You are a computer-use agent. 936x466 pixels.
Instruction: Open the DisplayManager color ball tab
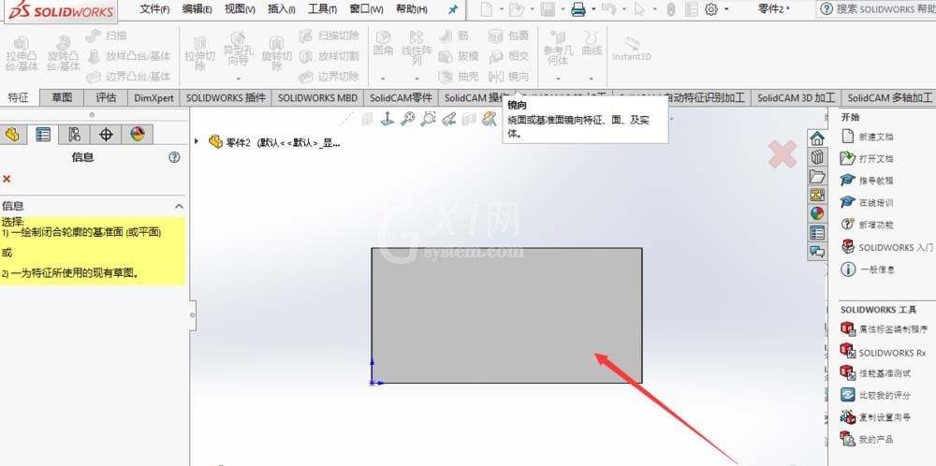point(138,135)
